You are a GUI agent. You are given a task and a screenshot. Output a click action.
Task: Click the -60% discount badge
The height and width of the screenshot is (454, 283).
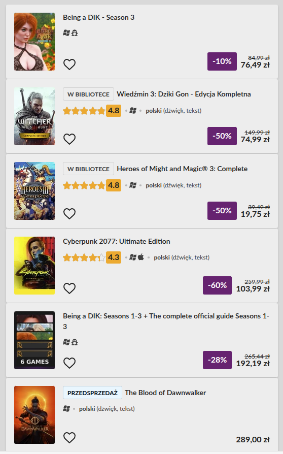pos(217,285)
